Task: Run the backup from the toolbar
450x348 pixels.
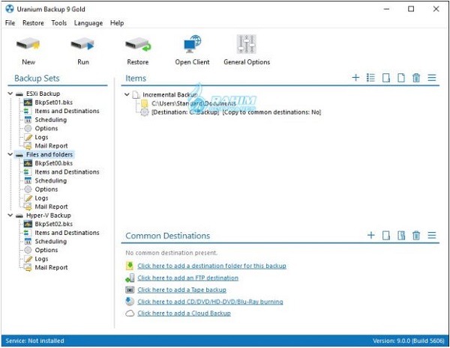Action: click(x=82, y=47)
